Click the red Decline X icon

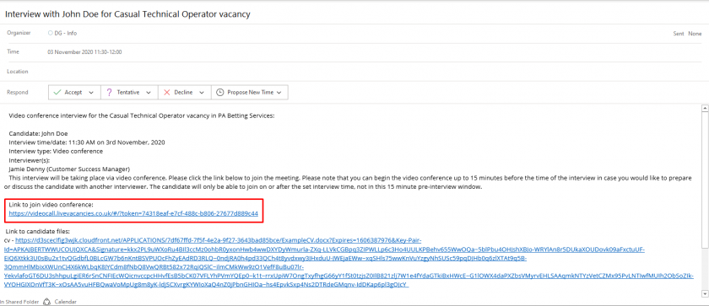pos(166,92)
